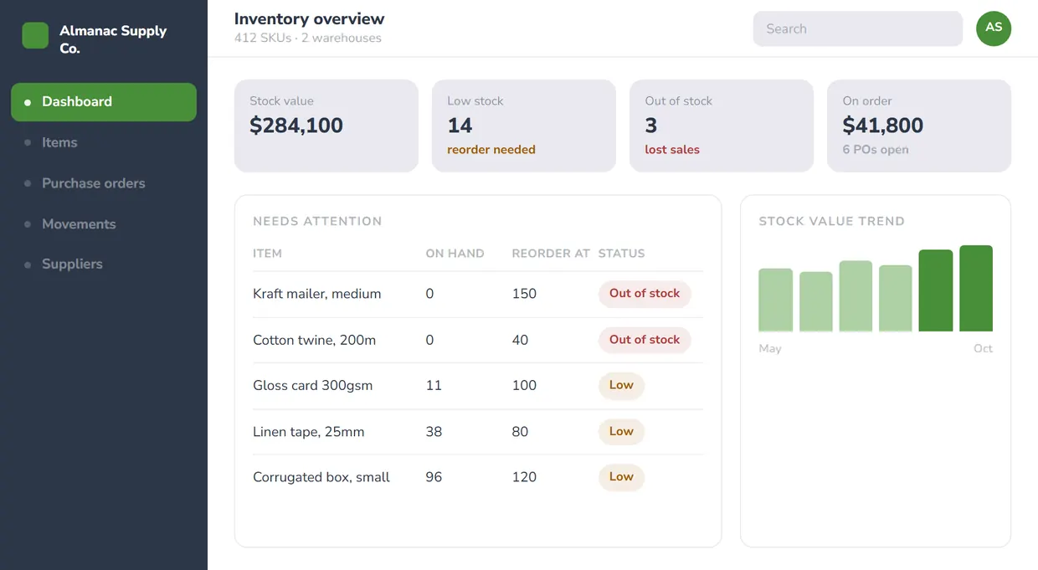Sort by the ON HAND column header
1038x570 pixels.
(x=455, y=254)
